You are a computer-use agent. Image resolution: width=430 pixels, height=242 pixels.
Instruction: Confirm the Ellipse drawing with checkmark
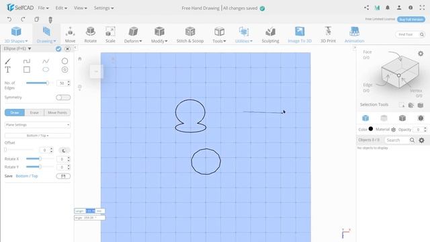[58, 49]
